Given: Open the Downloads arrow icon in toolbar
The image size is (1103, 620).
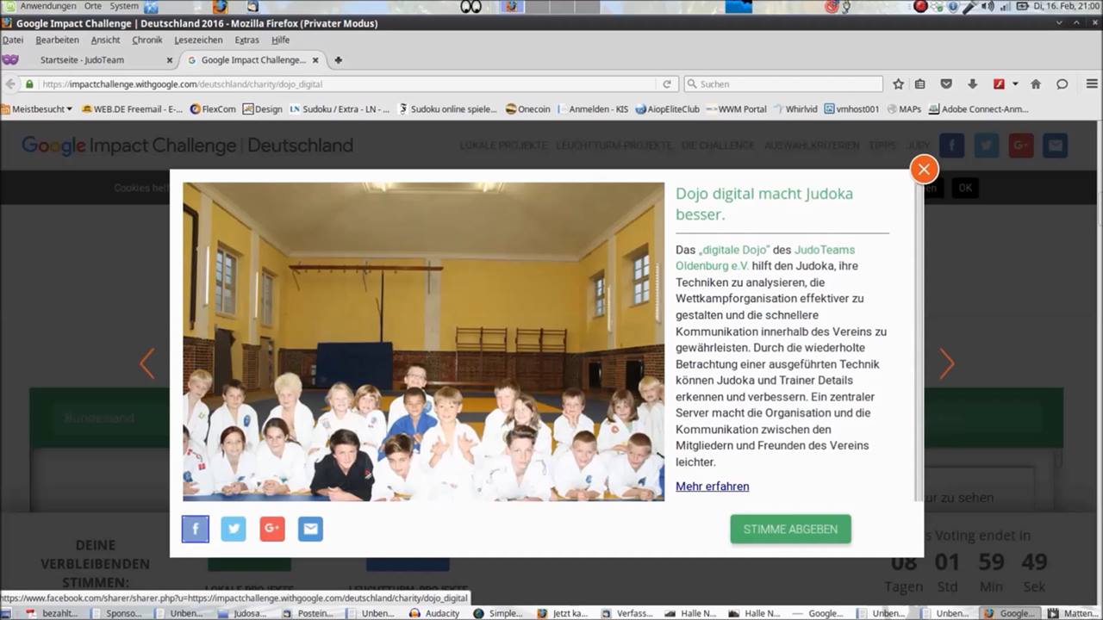Looking at the screenshot, I should (x=973, y=84).
